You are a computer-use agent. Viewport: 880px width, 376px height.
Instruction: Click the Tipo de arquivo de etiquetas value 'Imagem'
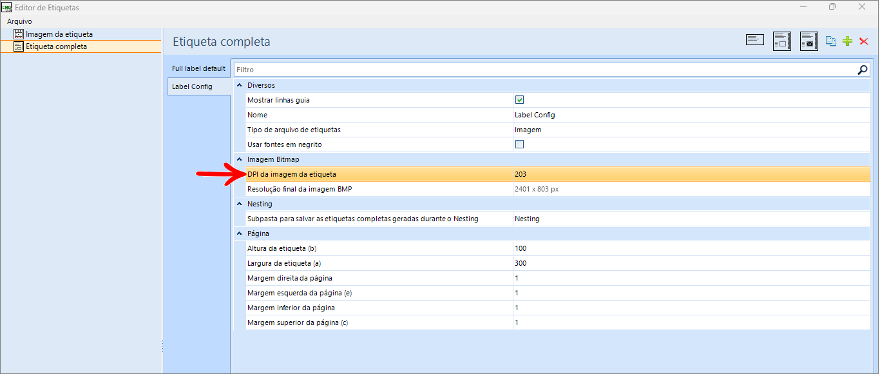(x=528, y=130)
